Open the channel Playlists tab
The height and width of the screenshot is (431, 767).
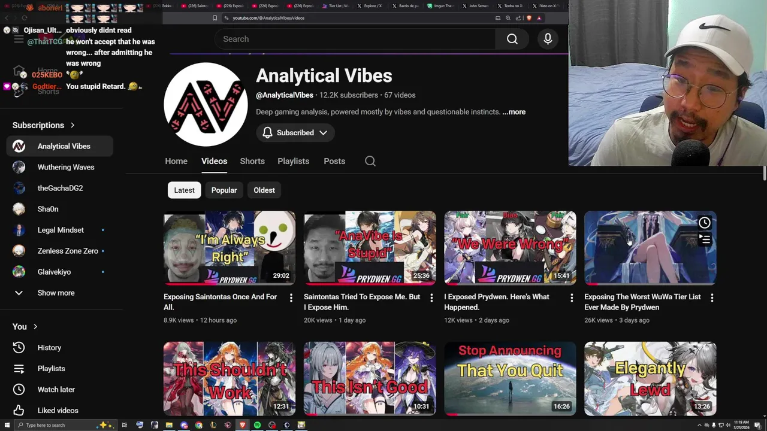coord(294,161)
